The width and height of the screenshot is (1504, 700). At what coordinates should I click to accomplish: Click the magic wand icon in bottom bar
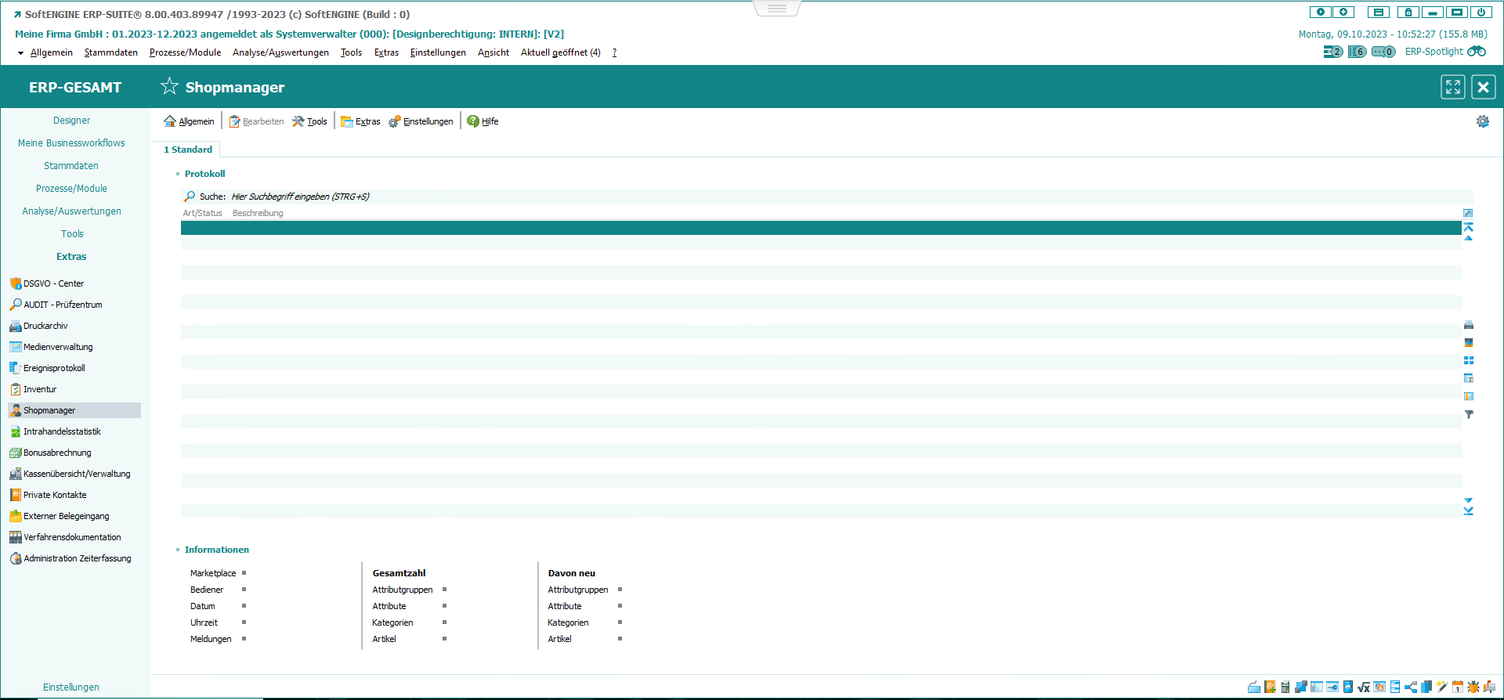[1442, 687]
